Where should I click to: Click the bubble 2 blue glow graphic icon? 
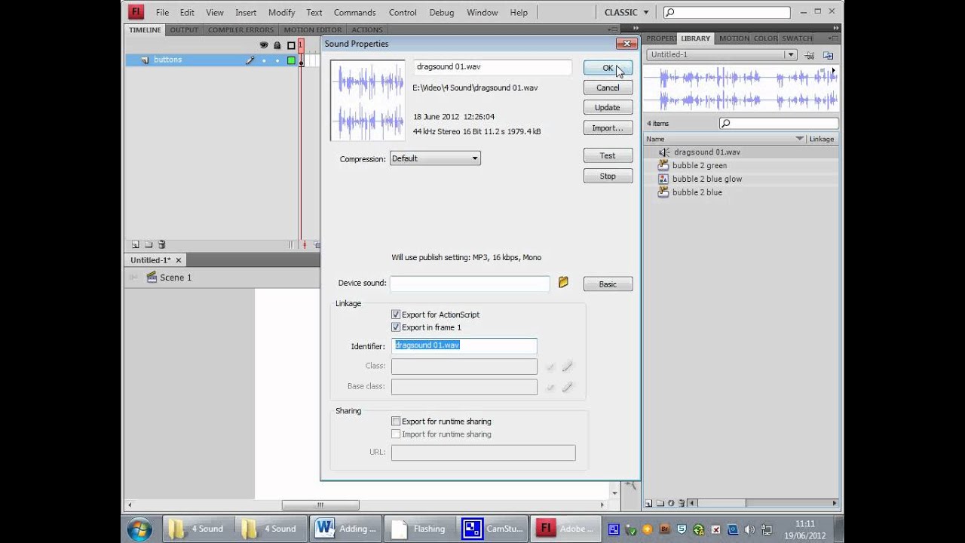point(663,179)
